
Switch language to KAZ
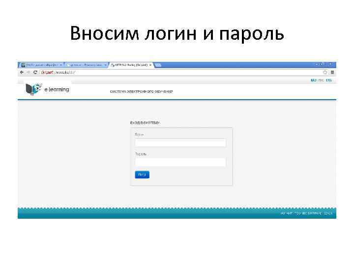click(x=313, y=80)
